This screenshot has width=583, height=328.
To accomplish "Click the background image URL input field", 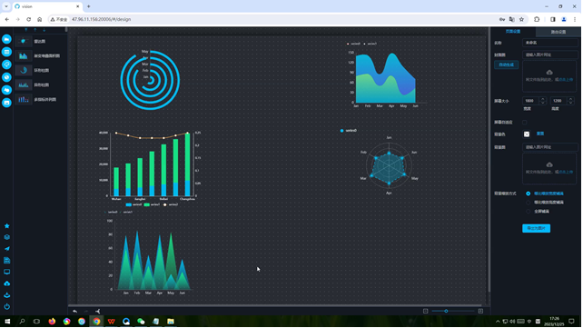I will [x=550, y=147].
